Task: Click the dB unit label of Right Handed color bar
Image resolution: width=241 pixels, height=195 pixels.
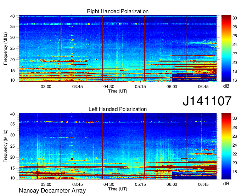Action: point(226,86)
